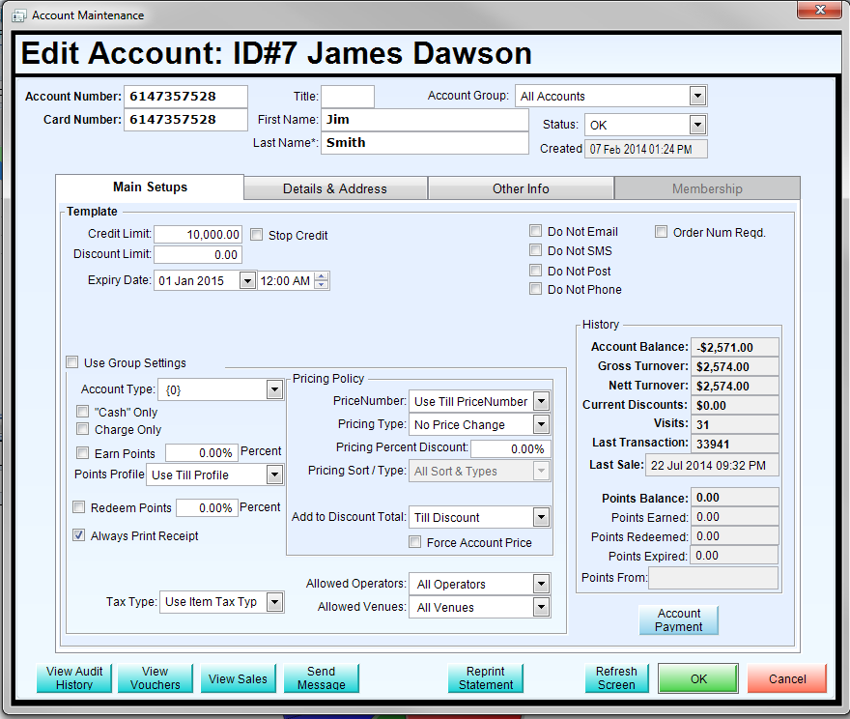Uncheck Always Print Receipt

79,535
